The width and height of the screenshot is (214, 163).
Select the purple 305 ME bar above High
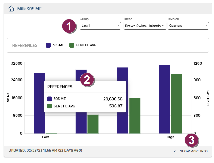click(164, 99)
